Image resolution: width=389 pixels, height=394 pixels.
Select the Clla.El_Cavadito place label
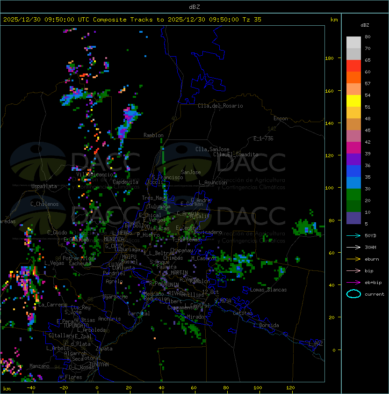point(236,154)
